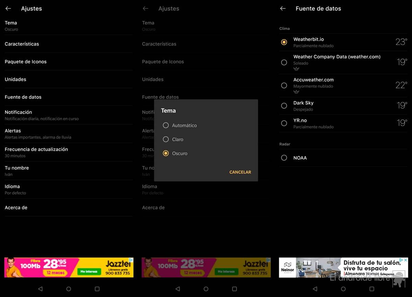Viewport: 412px width, 297px height.
Task: Open Unidades on left screen
Action: coord(69,79)
